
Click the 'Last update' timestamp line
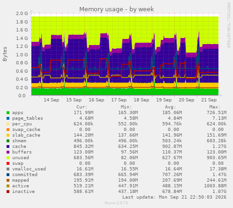(x=174, y=197)
